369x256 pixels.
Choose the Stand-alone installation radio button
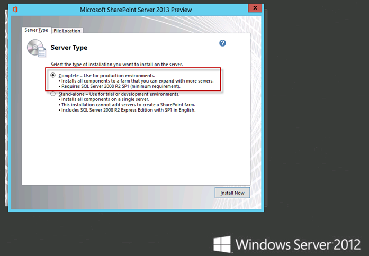(53, 94)
